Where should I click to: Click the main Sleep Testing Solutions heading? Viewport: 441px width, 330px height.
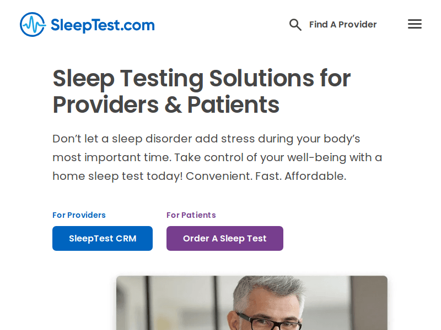201,91
